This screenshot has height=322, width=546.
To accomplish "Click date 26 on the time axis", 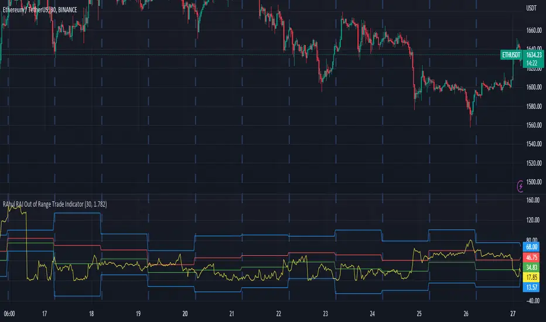I will tap(466, 314).
